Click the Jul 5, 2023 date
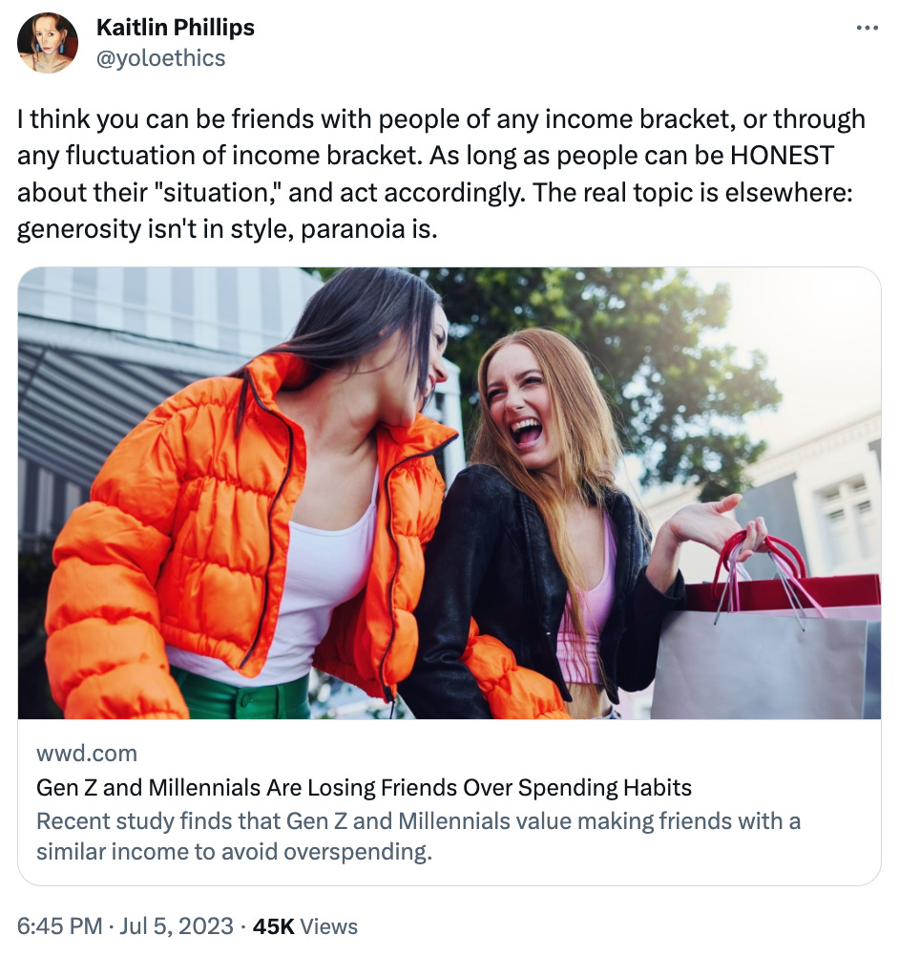This screenshot has width=899, height=957. pyautogui.click(x=177, y=925)
